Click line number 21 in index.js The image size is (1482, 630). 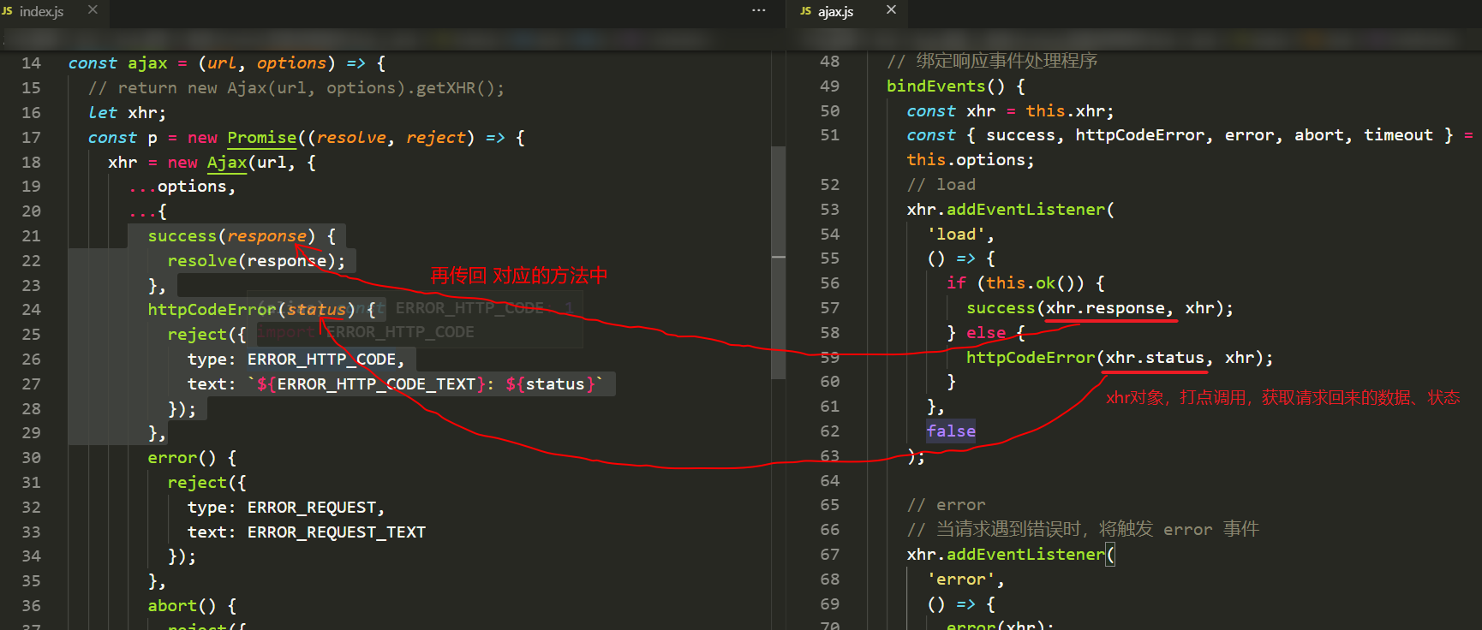coord(31,236)
